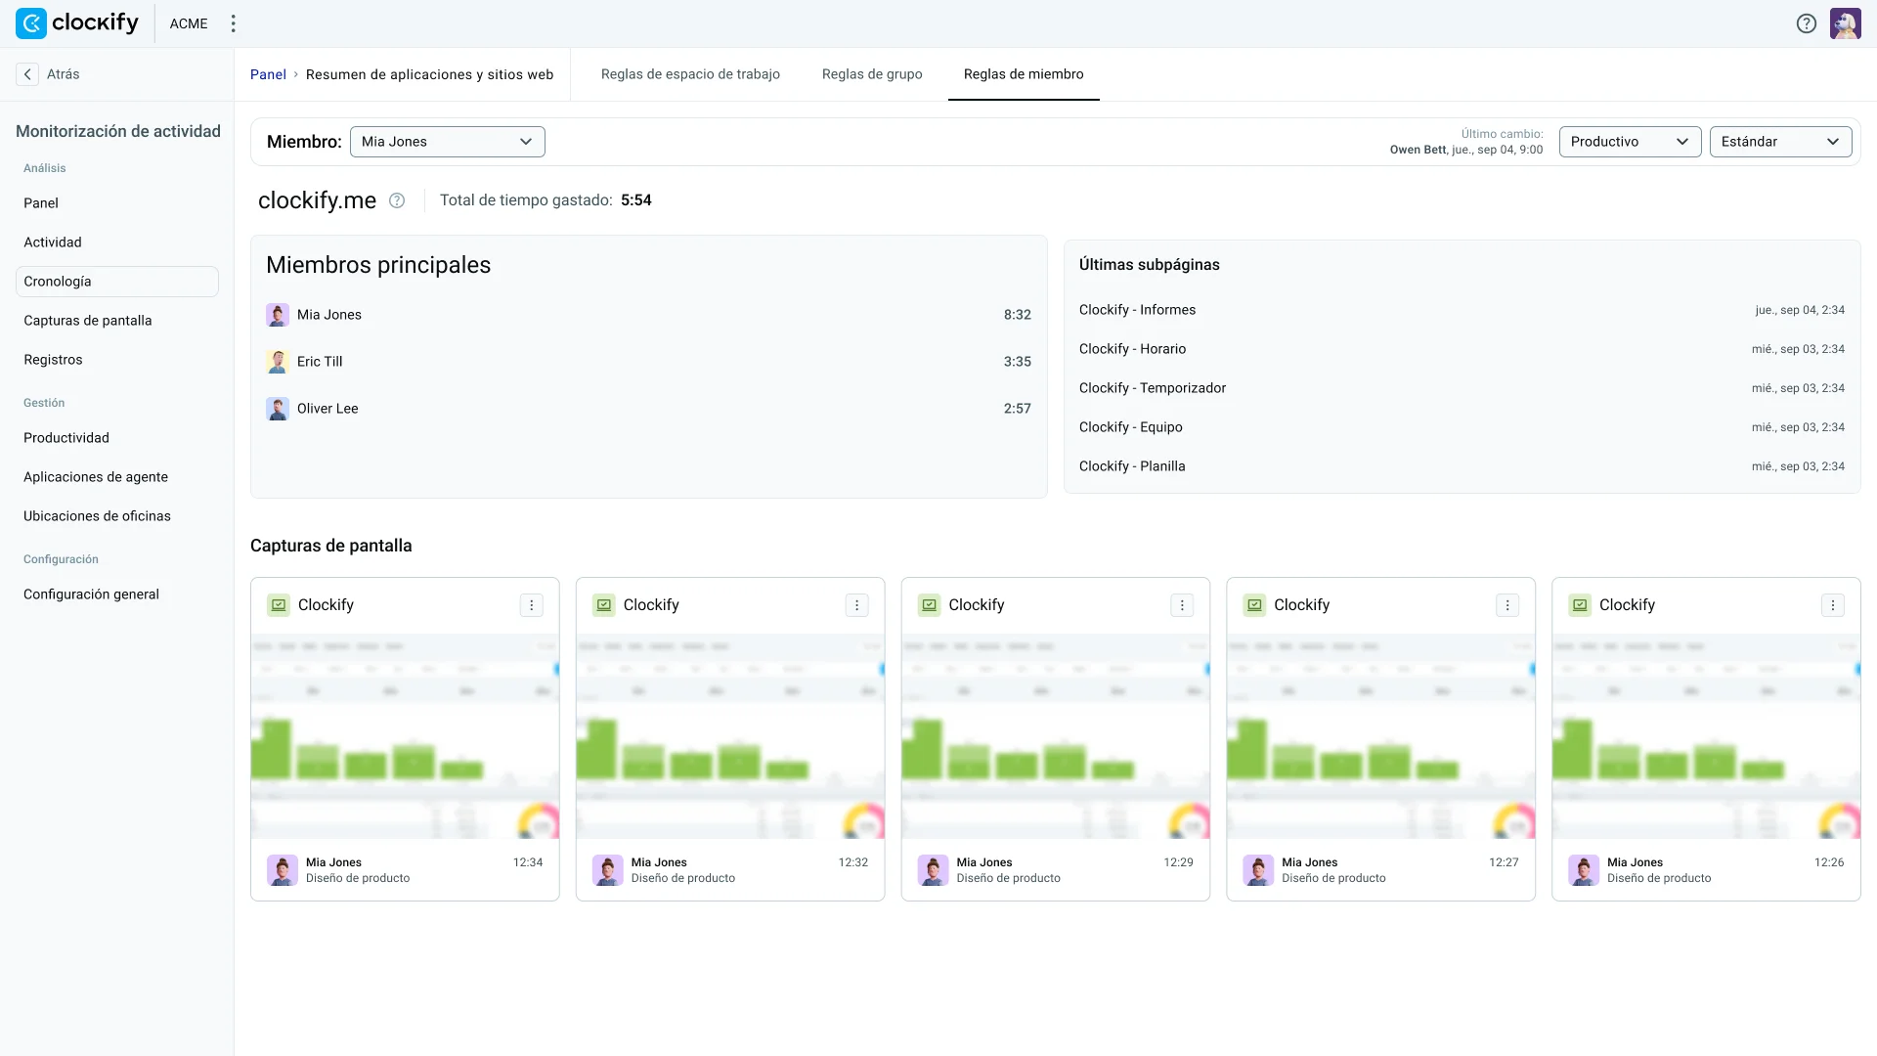Switch to Reglas de grupo tab

tap(872, 74)
